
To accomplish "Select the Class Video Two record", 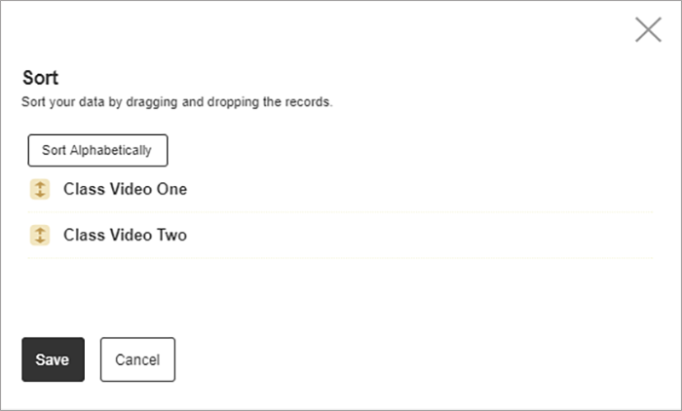I will (341, 236).
